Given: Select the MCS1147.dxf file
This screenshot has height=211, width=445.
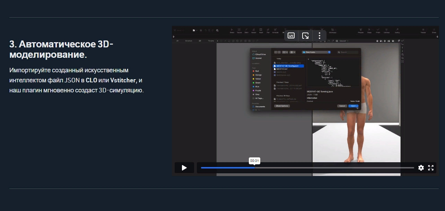Looking at the screenshot, I should click(x=281, y=69).
